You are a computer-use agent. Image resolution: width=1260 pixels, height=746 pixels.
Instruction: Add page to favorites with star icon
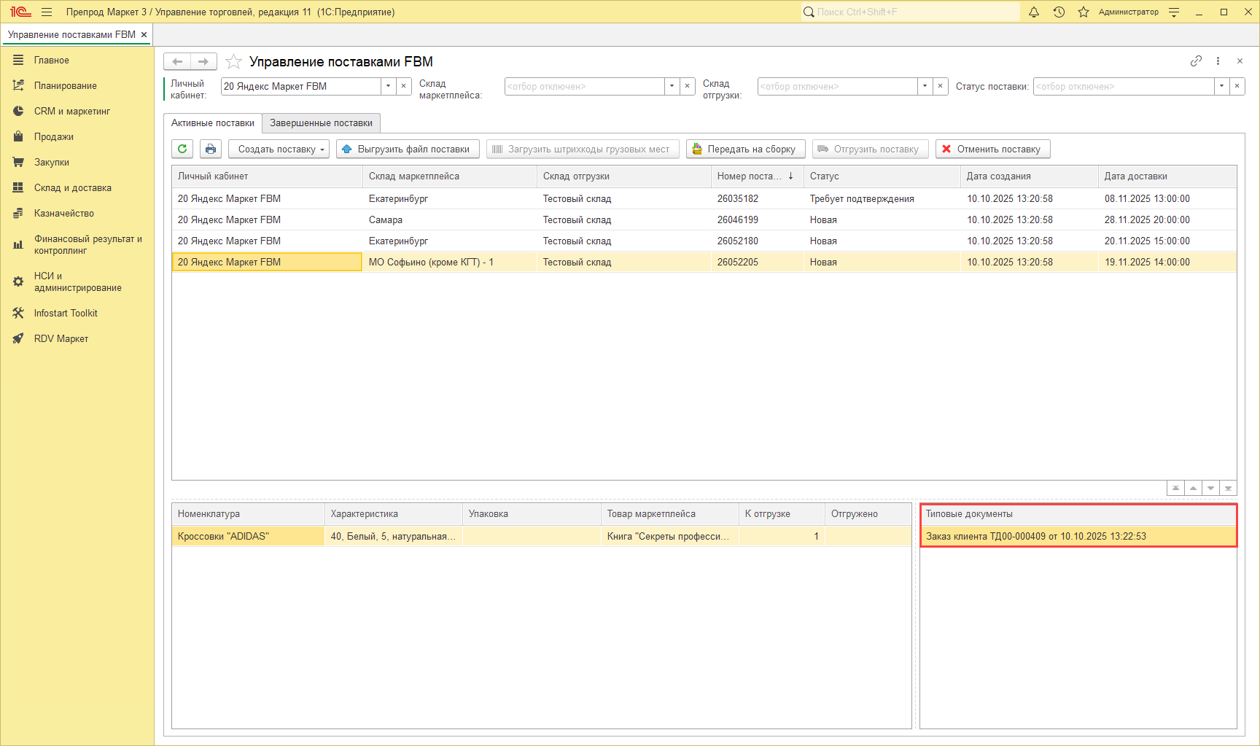(x=233, y=62)
